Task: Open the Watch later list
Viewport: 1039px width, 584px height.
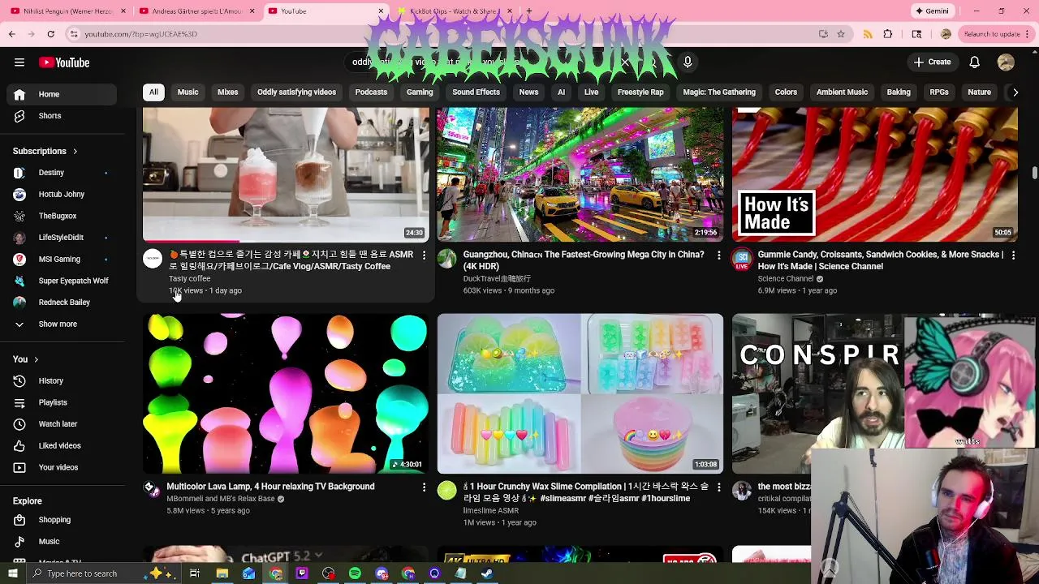Action: (x=62, y=424)
